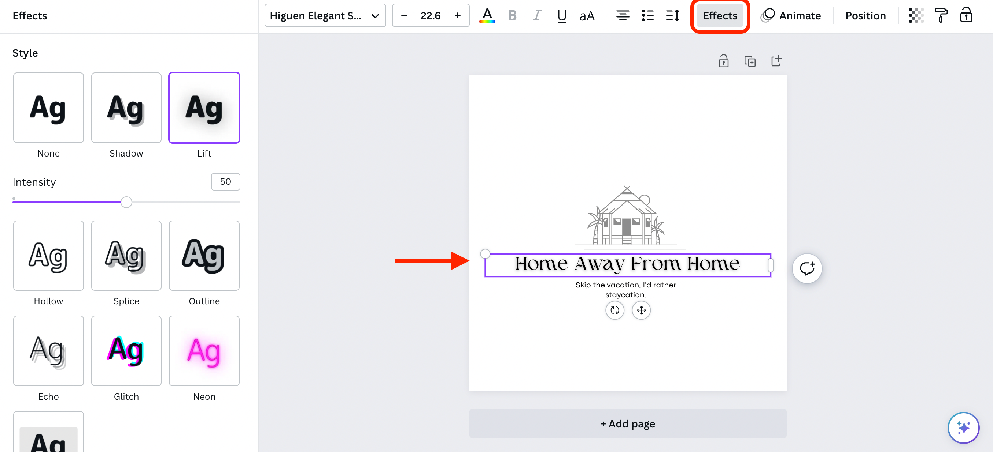
Task: Change text alignment
Action: coord(623,15)
